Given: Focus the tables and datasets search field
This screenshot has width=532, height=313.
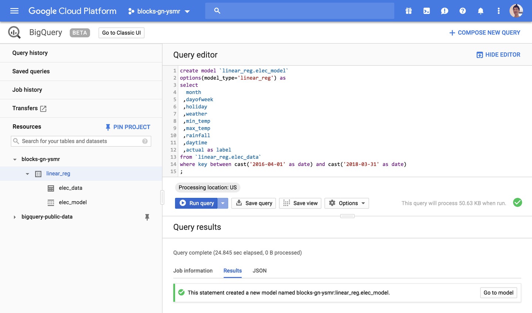Looking at the screenshot, I should (81, 141).
